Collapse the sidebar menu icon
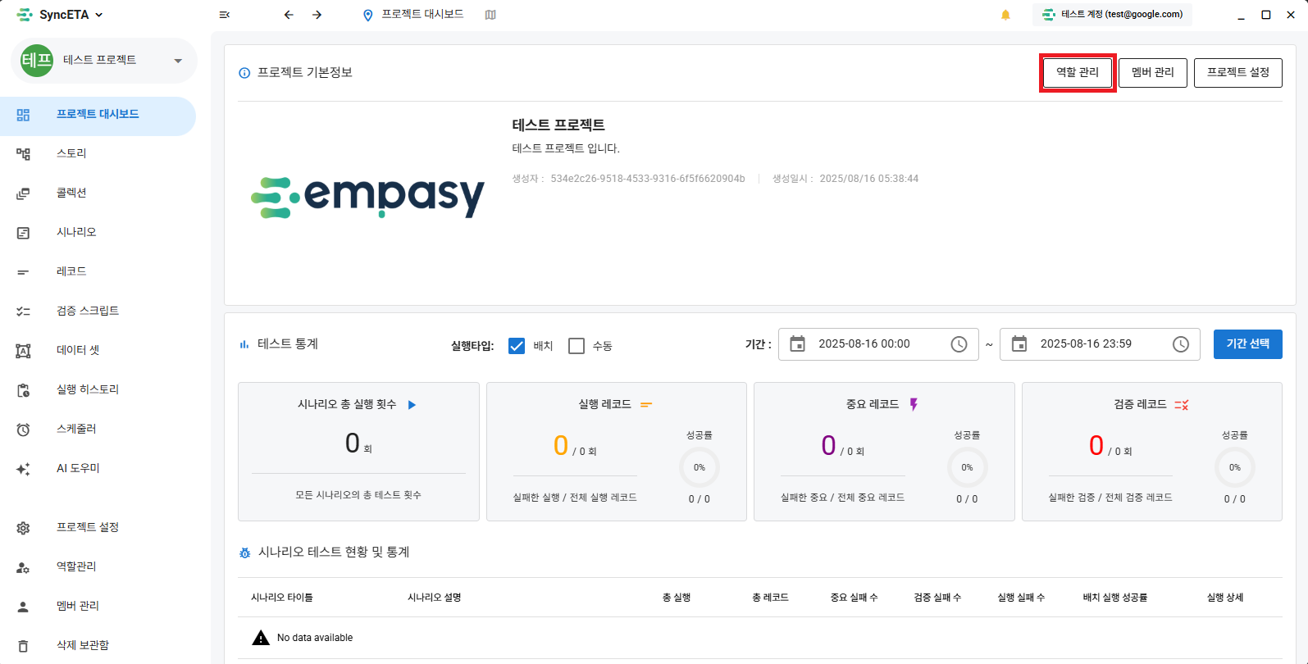Image resolution: width=1308 pixels, height=664 pixels. click(225, 15)
